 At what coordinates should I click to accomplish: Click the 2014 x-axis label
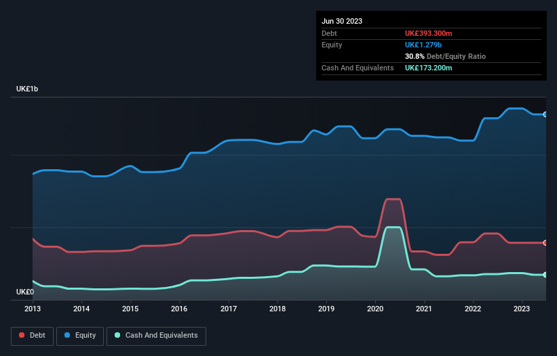81,309
